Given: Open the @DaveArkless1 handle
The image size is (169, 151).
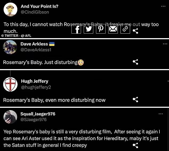Looking at the screenshot, I should click(x=36, y=50).
